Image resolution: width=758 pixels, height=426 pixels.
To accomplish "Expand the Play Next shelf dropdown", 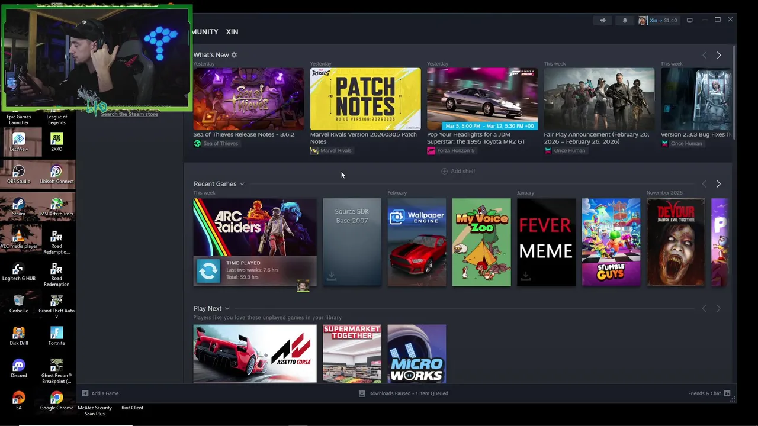I will [x=227, y=308].
